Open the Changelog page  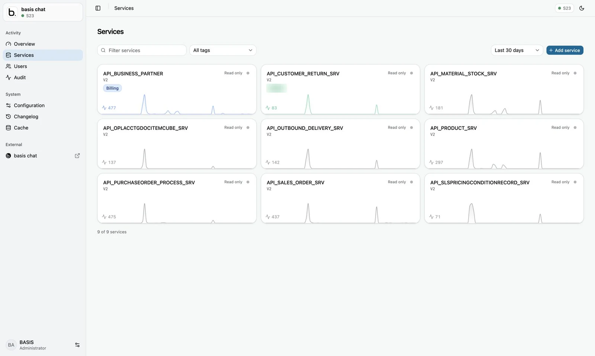[43, 116]
